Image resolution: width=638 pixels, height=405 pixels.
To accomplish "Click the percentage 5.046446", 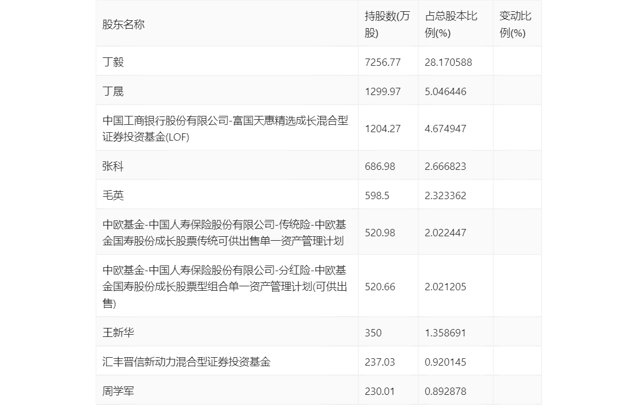I will (446, 92).
